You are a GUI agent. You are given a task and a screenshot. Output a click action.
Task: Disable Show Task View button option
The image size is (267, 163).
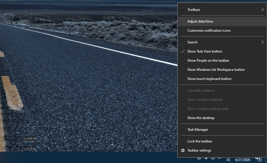205,51
